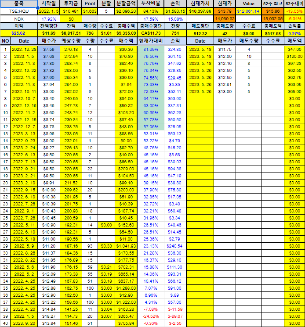This screenshot has width=305, height=327.
Task: Select the Pool value $1,663
Action: (x=90, y=11)
